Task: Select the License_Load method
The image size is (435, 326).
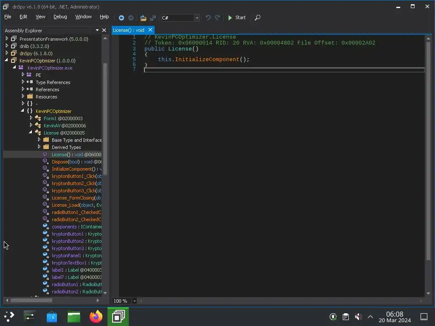Action: [x=76, y=205]
